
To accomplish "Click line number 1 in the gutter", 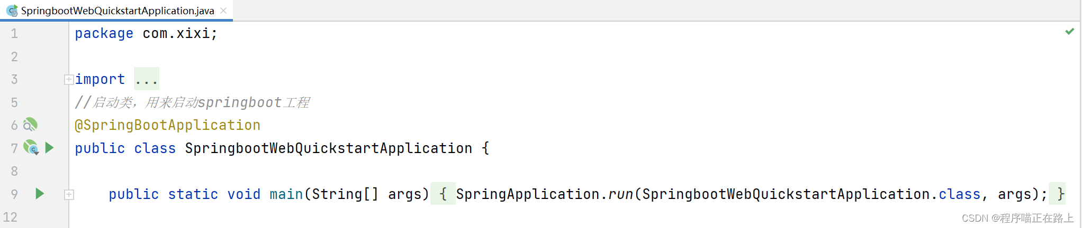I will click(14, 34).
